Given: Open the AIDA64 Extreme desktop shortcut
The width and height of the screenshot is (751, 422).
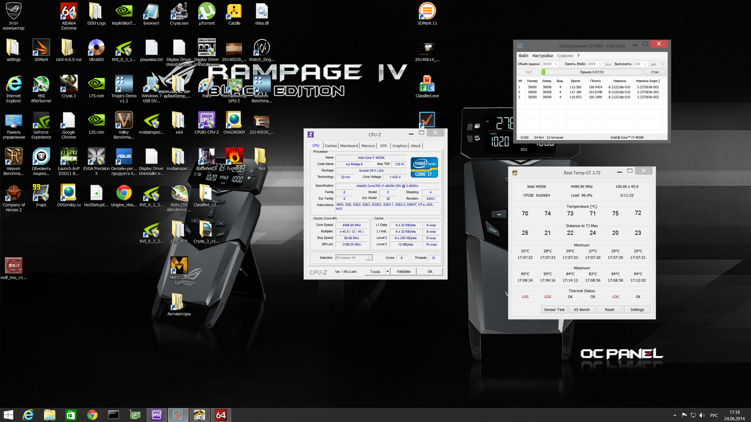Looking at the screenshot, I should pos(69,15).
